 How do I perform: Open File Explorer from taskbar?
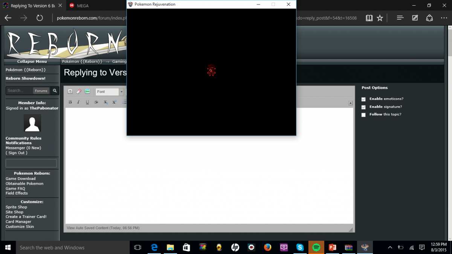(x=170, y=247)
